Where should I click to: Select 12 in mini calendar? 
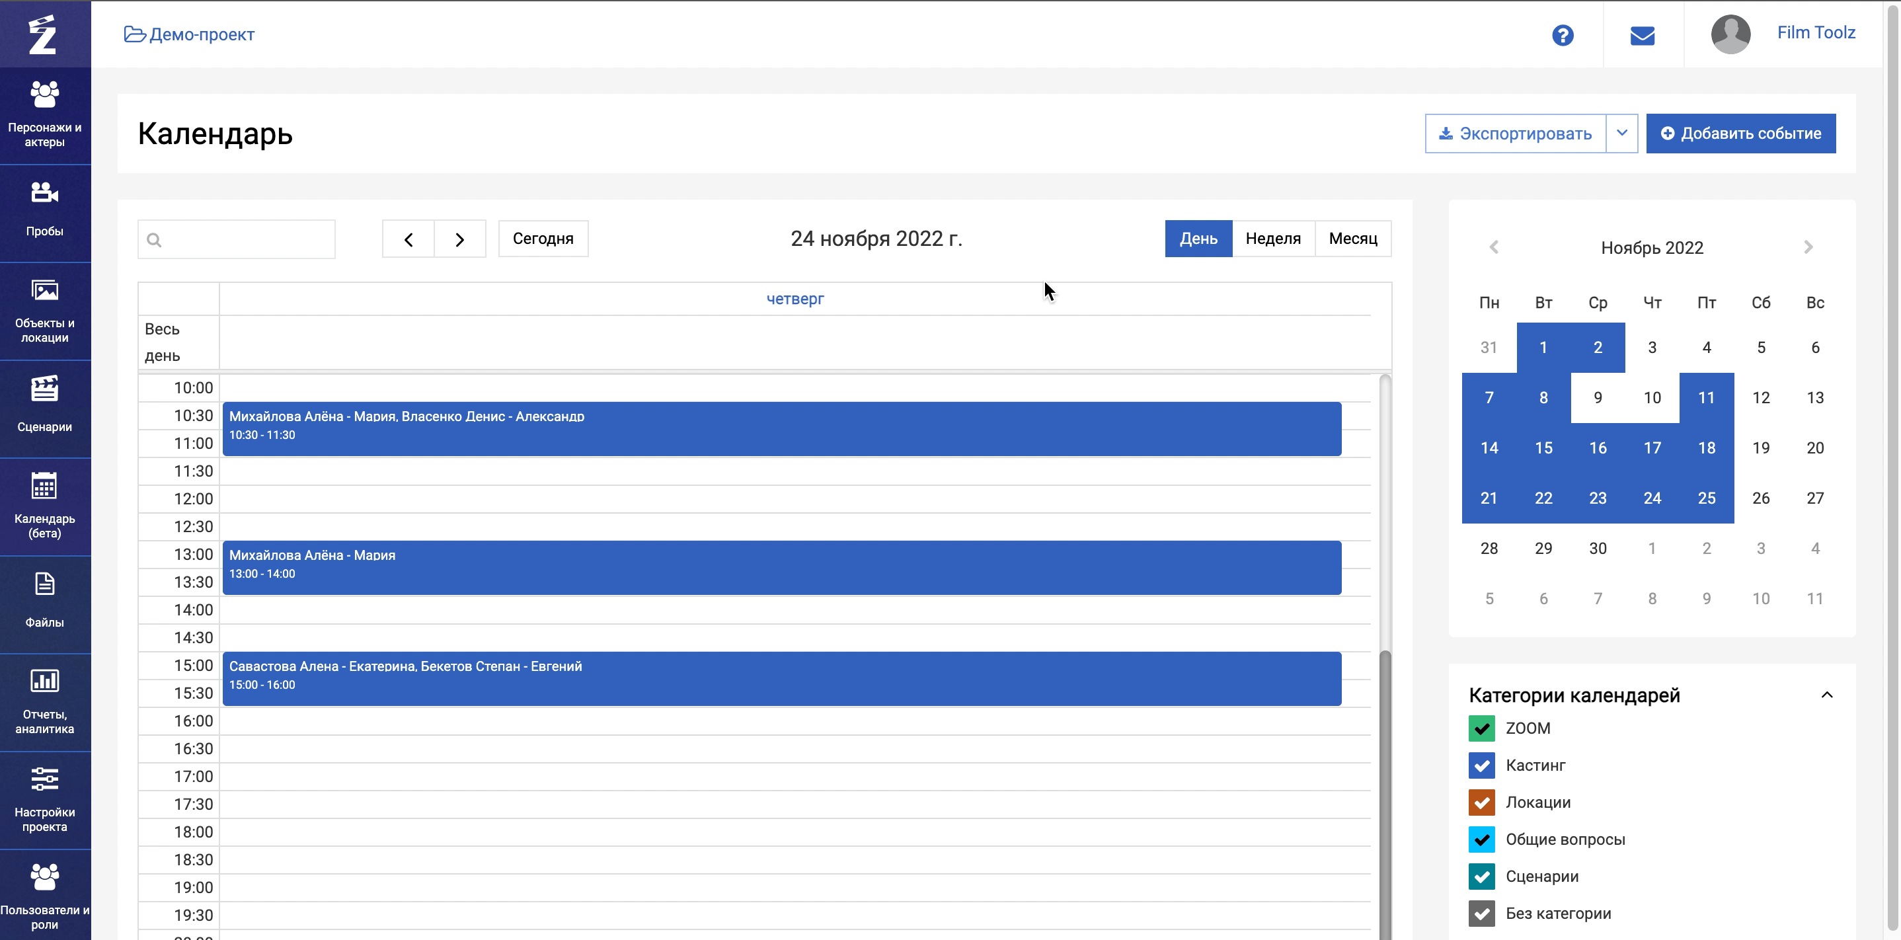[1761, 398]
